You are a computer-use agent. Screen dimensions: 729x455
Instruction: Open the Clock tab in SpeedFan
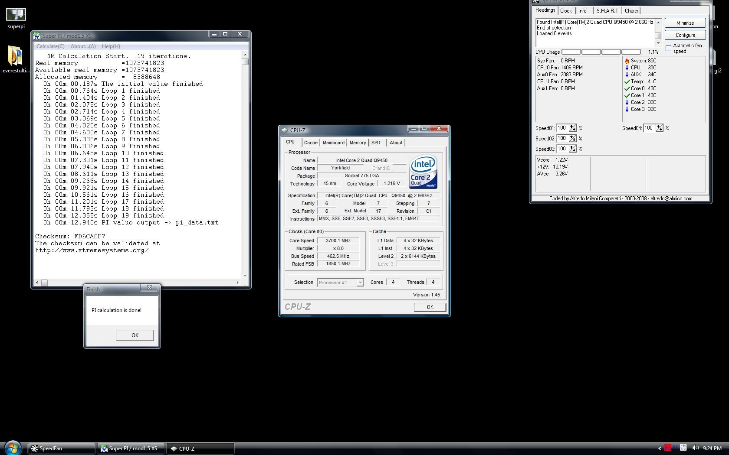(566, 11)
